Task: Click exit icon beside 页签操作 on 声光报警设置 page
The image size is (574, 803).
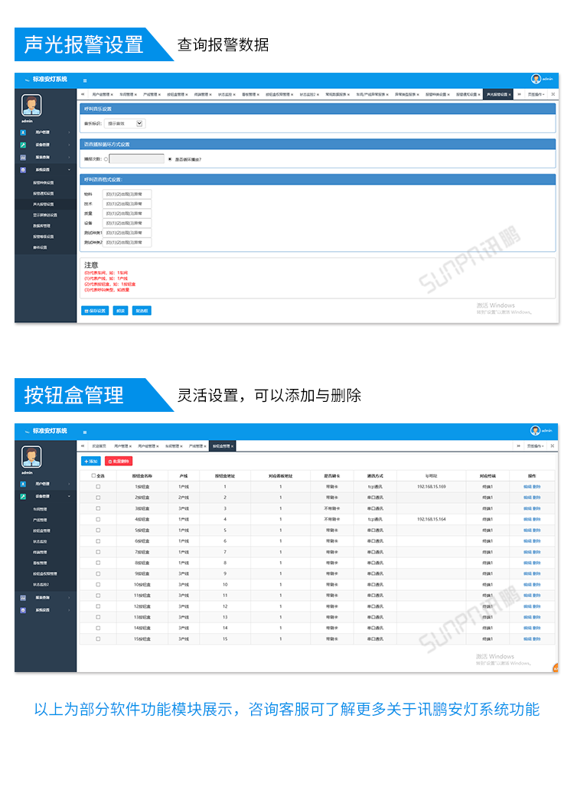Action: [x=553, y=94]
